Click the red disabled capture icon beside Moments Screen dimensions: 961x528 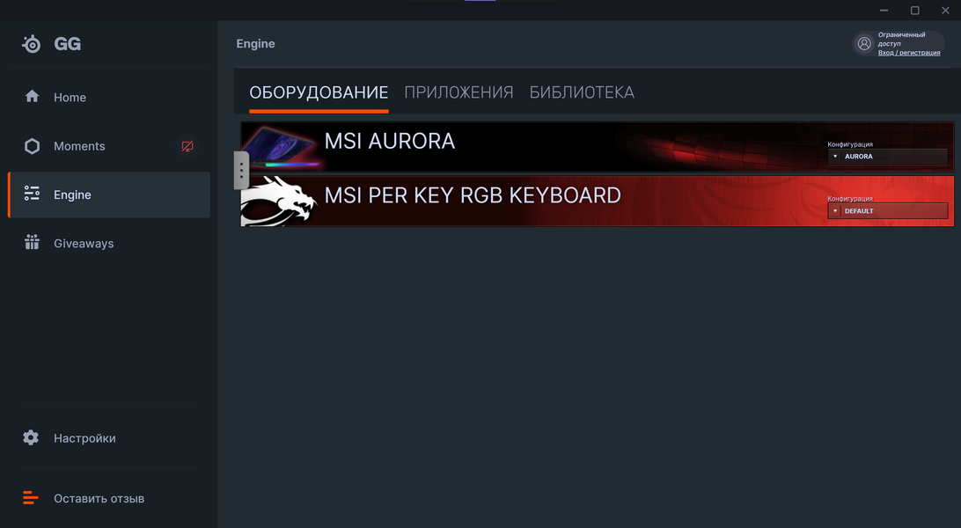pyautogui.click(x=187, y=146)
